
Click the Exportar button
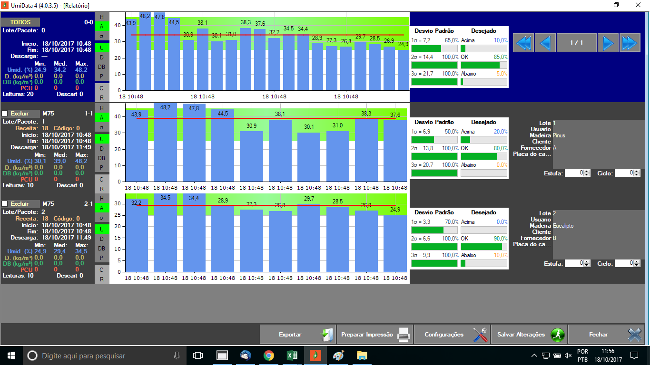298,335
